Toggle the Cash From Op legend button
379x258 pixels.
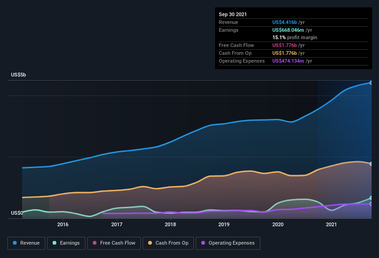point(168,243)
